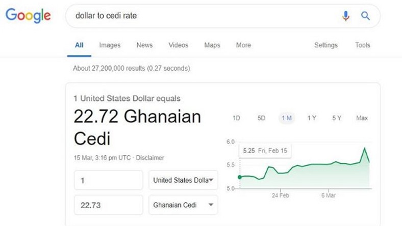Viewport: 402px width, 226px height.
Task: Select the 5D chart range
Action: click(x=261, y=118)
